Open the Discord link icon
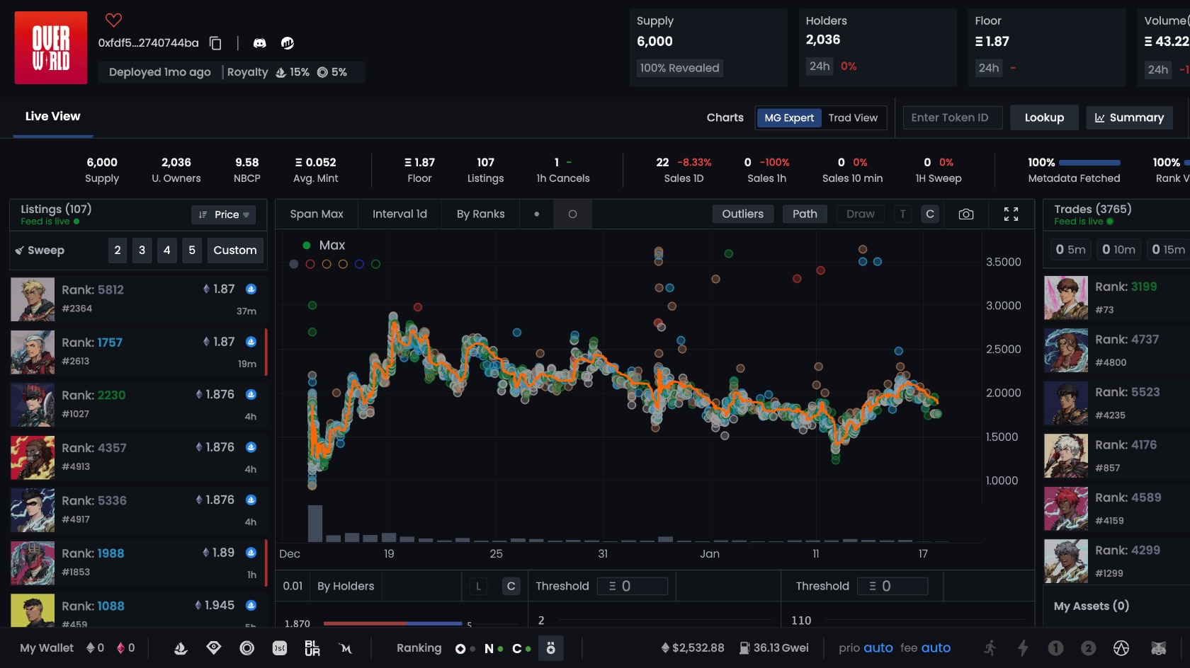1190x668 pixels. (260, 43)
